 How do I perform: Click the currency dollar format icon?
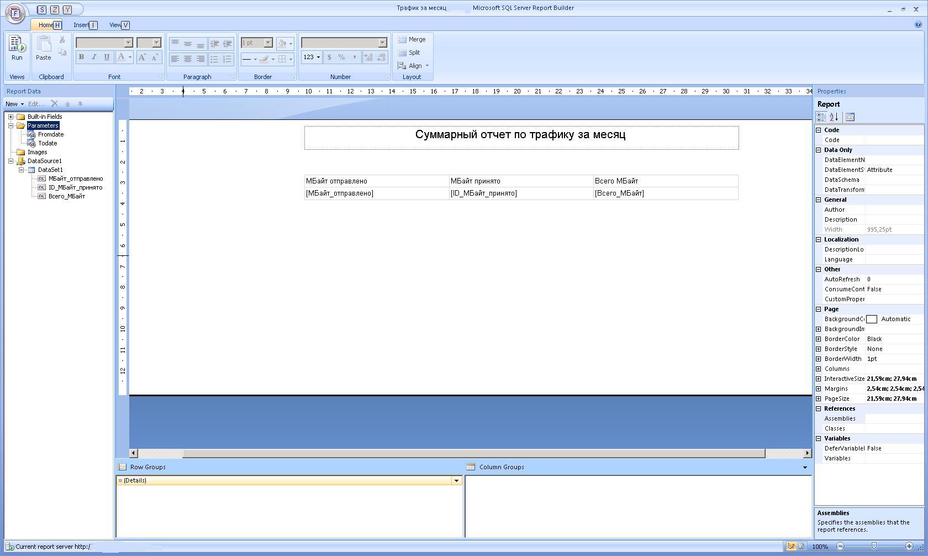[x=329, y=57]
